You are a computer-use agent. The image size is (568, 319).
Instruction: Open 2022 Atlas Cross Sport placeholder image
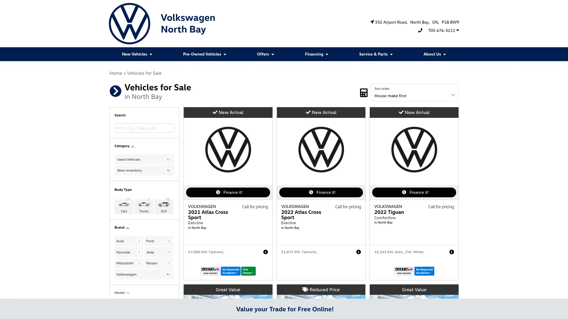click(321, 150)
